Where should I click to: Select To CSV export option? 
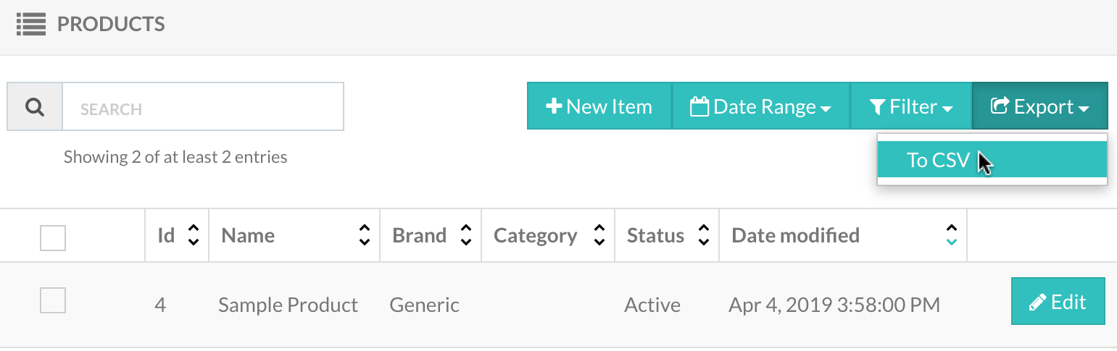[992, 160]
